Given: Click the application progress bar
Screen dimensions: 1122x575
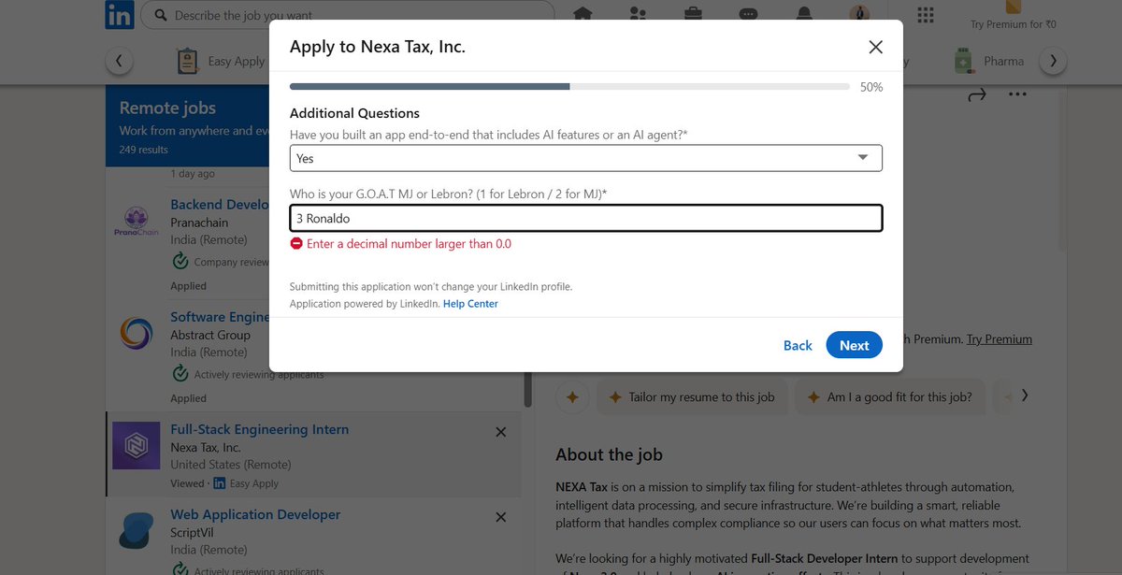Looking at the screenshot, I should pyautogui.click(x=569, y=86).
